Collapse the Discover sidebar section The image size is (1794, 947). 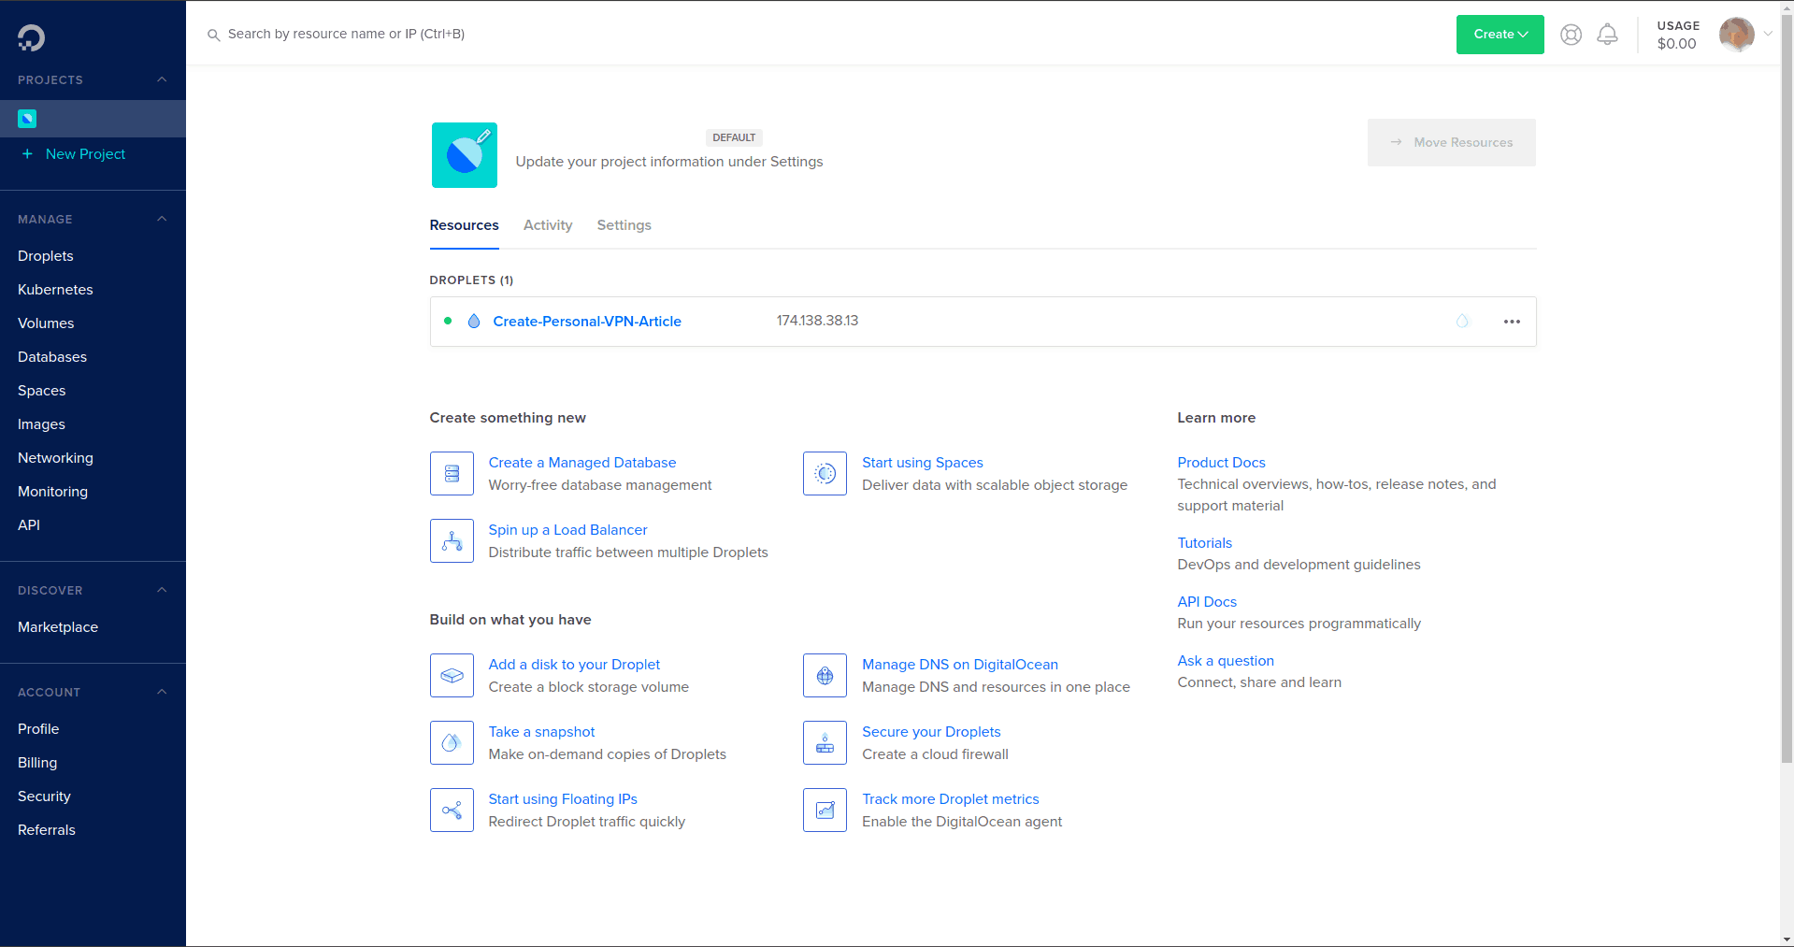point(162,590)
